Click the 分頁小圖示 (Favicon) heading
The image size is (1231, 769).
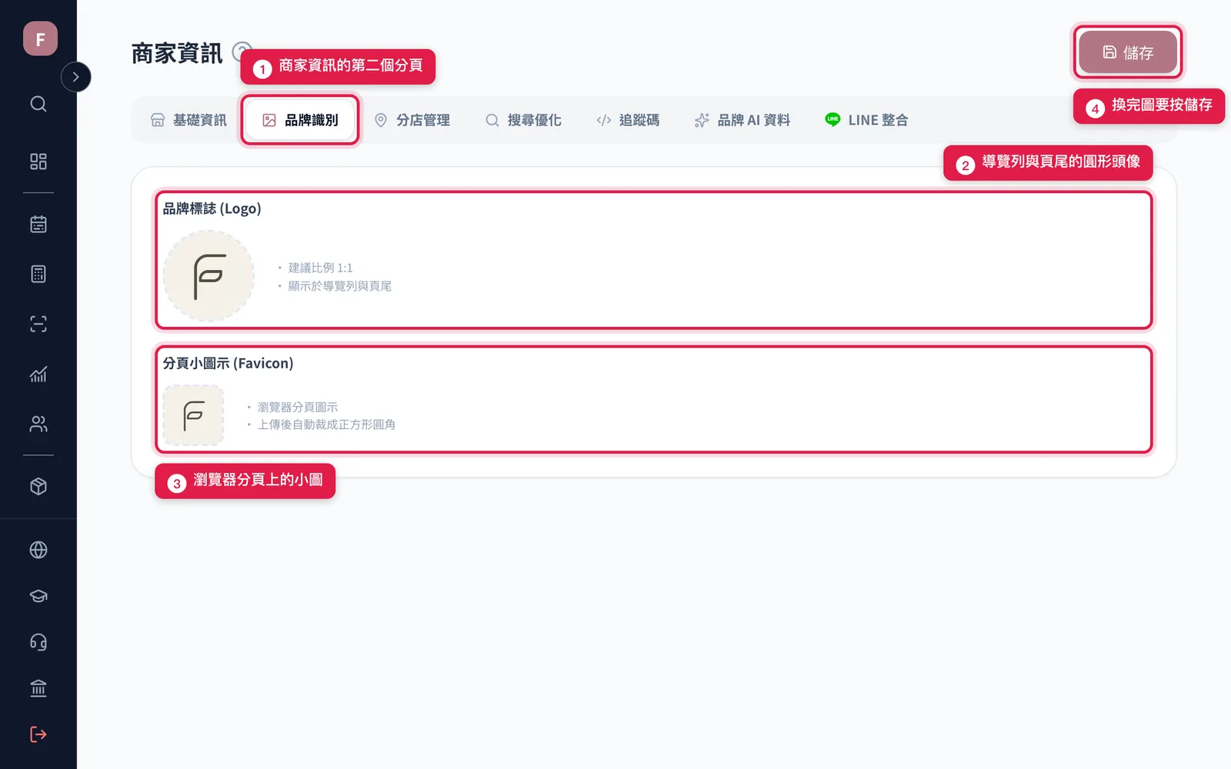pyautogui.click(x=228, y=363)
